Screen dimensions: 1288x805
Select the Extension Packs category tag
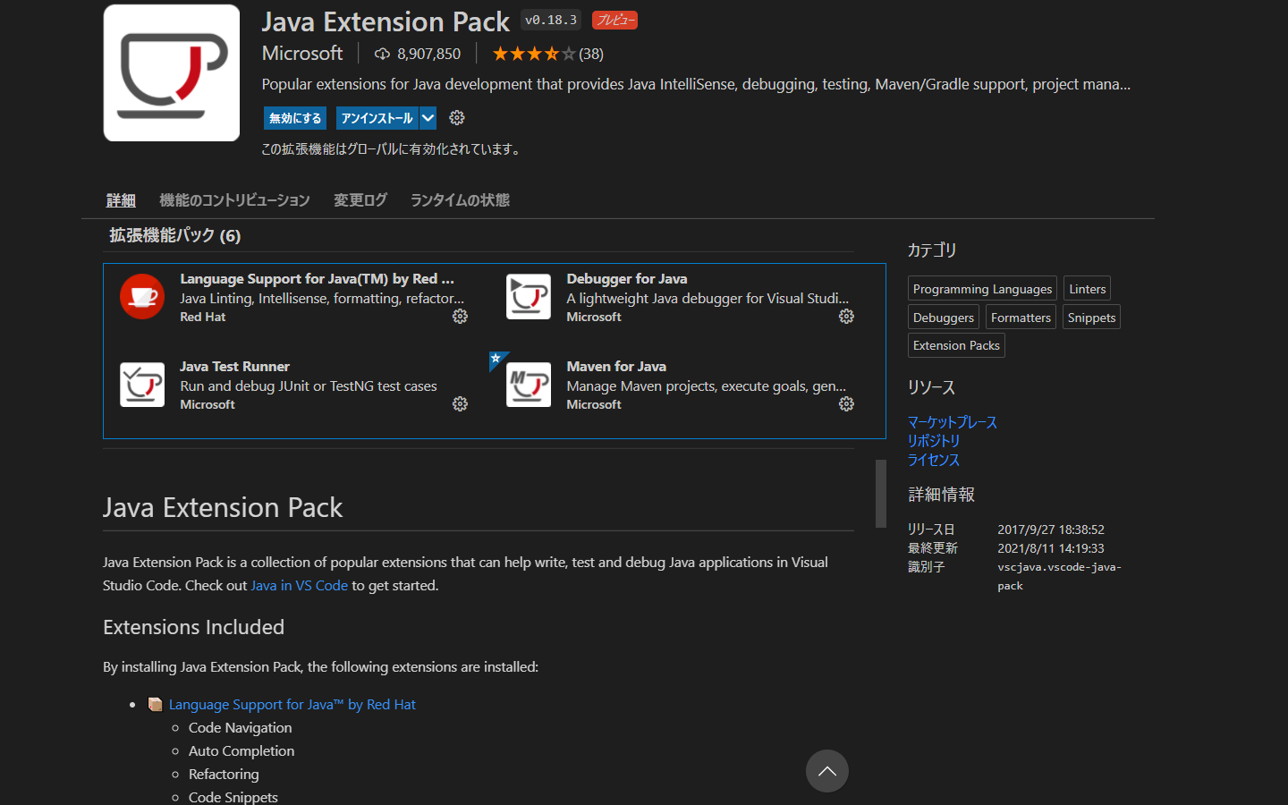pyautogui.click(x=956, y=345)
